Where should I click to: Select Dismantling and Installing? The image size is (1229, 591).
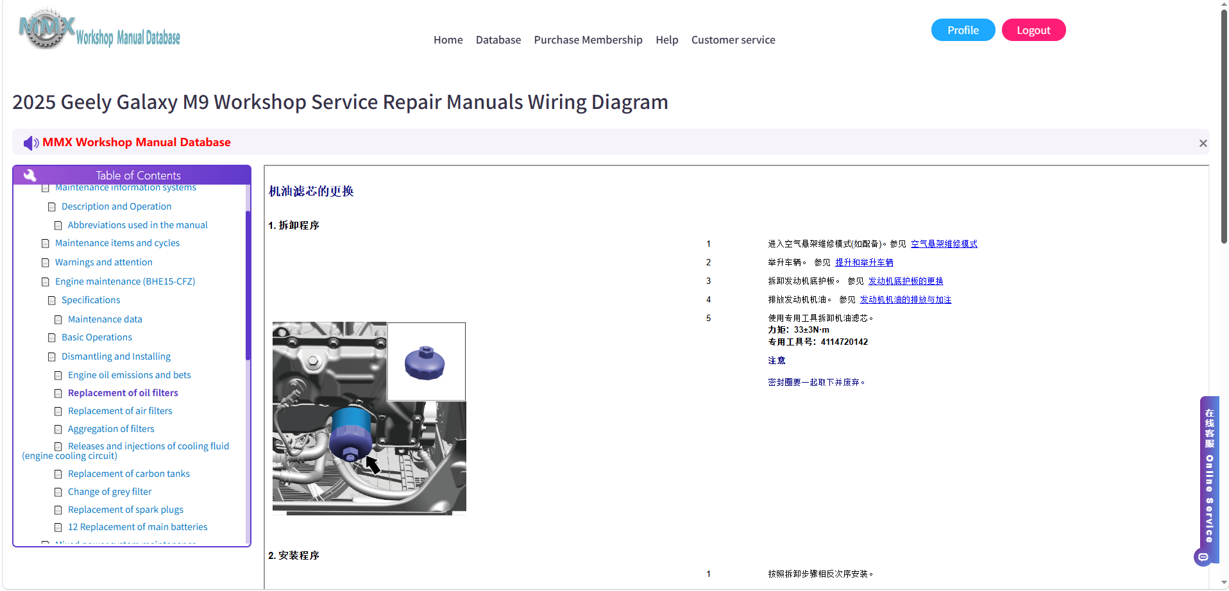click(116, 356)
